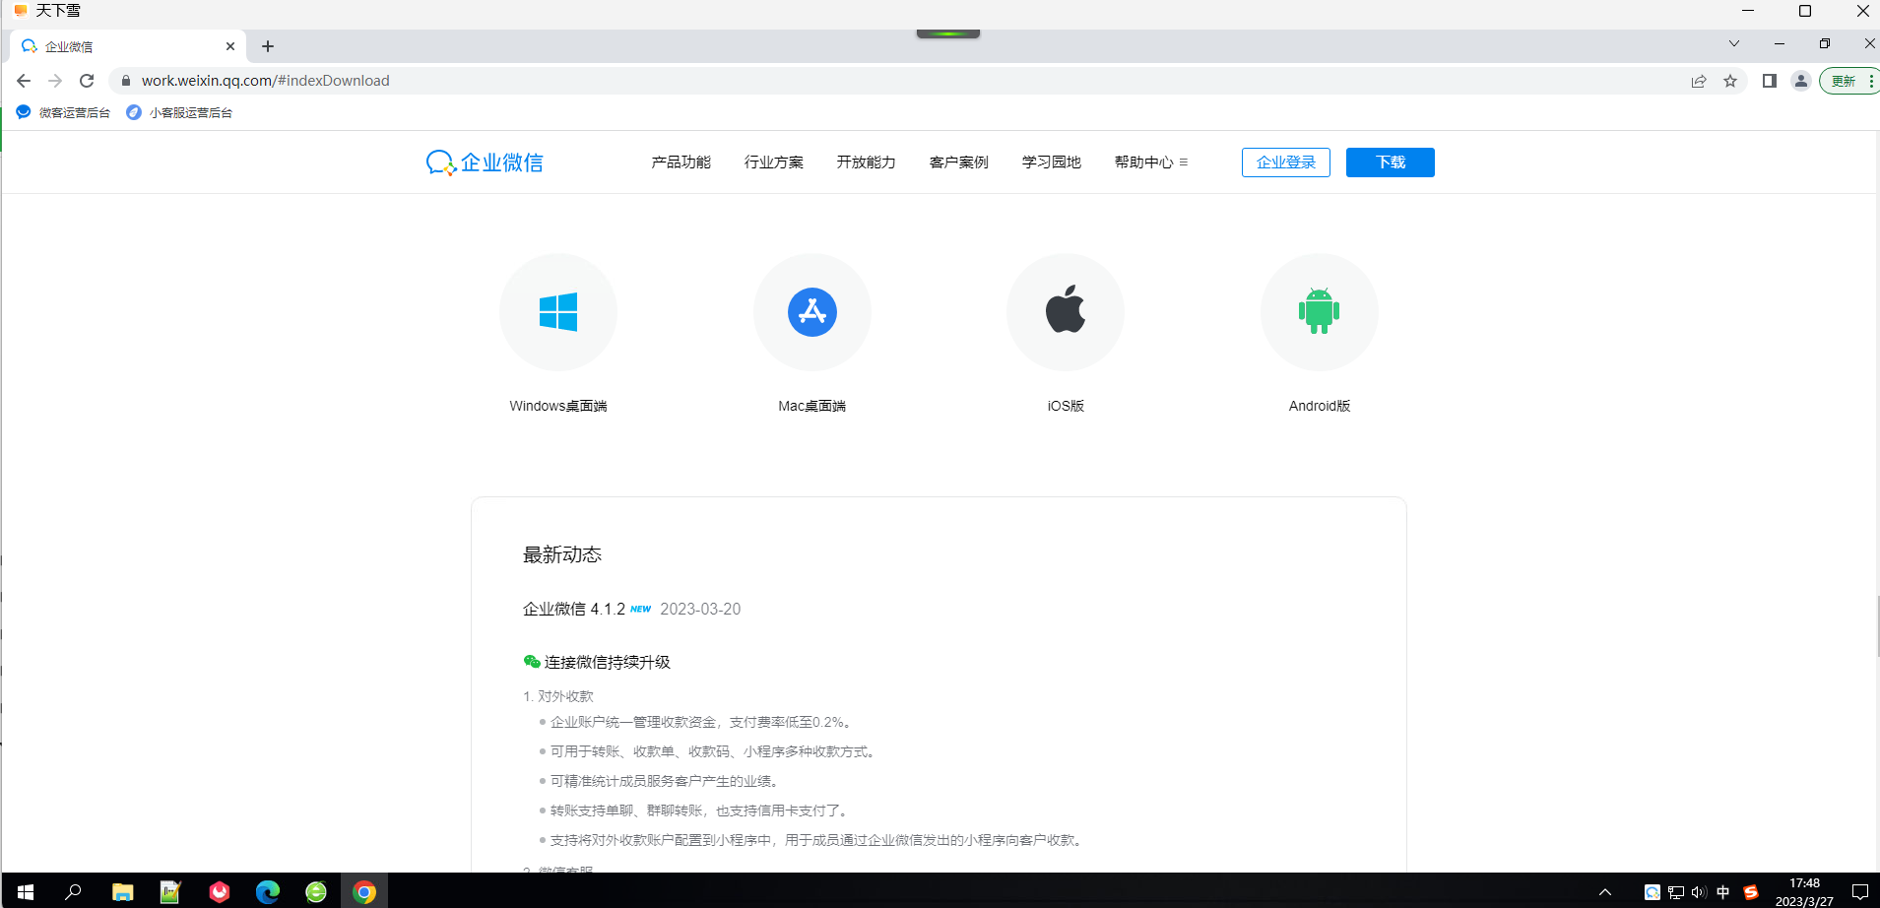Open the 小客服运营后台 bookmark
The height and width of the screenshot is (908, 1880).
(179, 112)
